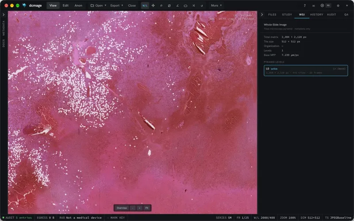This screenshot has height=221, width=354.
Task: Open settings via the gear icon
Action: coord(338,6)
